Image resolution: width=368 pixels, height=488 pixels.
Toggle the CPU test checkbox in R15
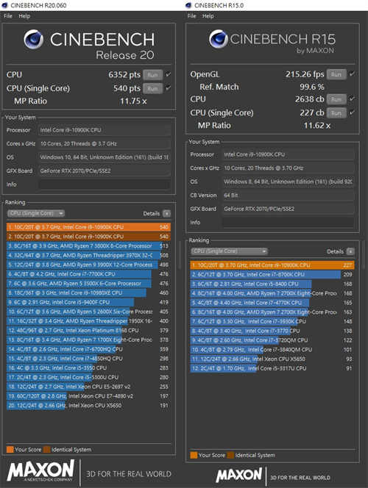(352, 99)
